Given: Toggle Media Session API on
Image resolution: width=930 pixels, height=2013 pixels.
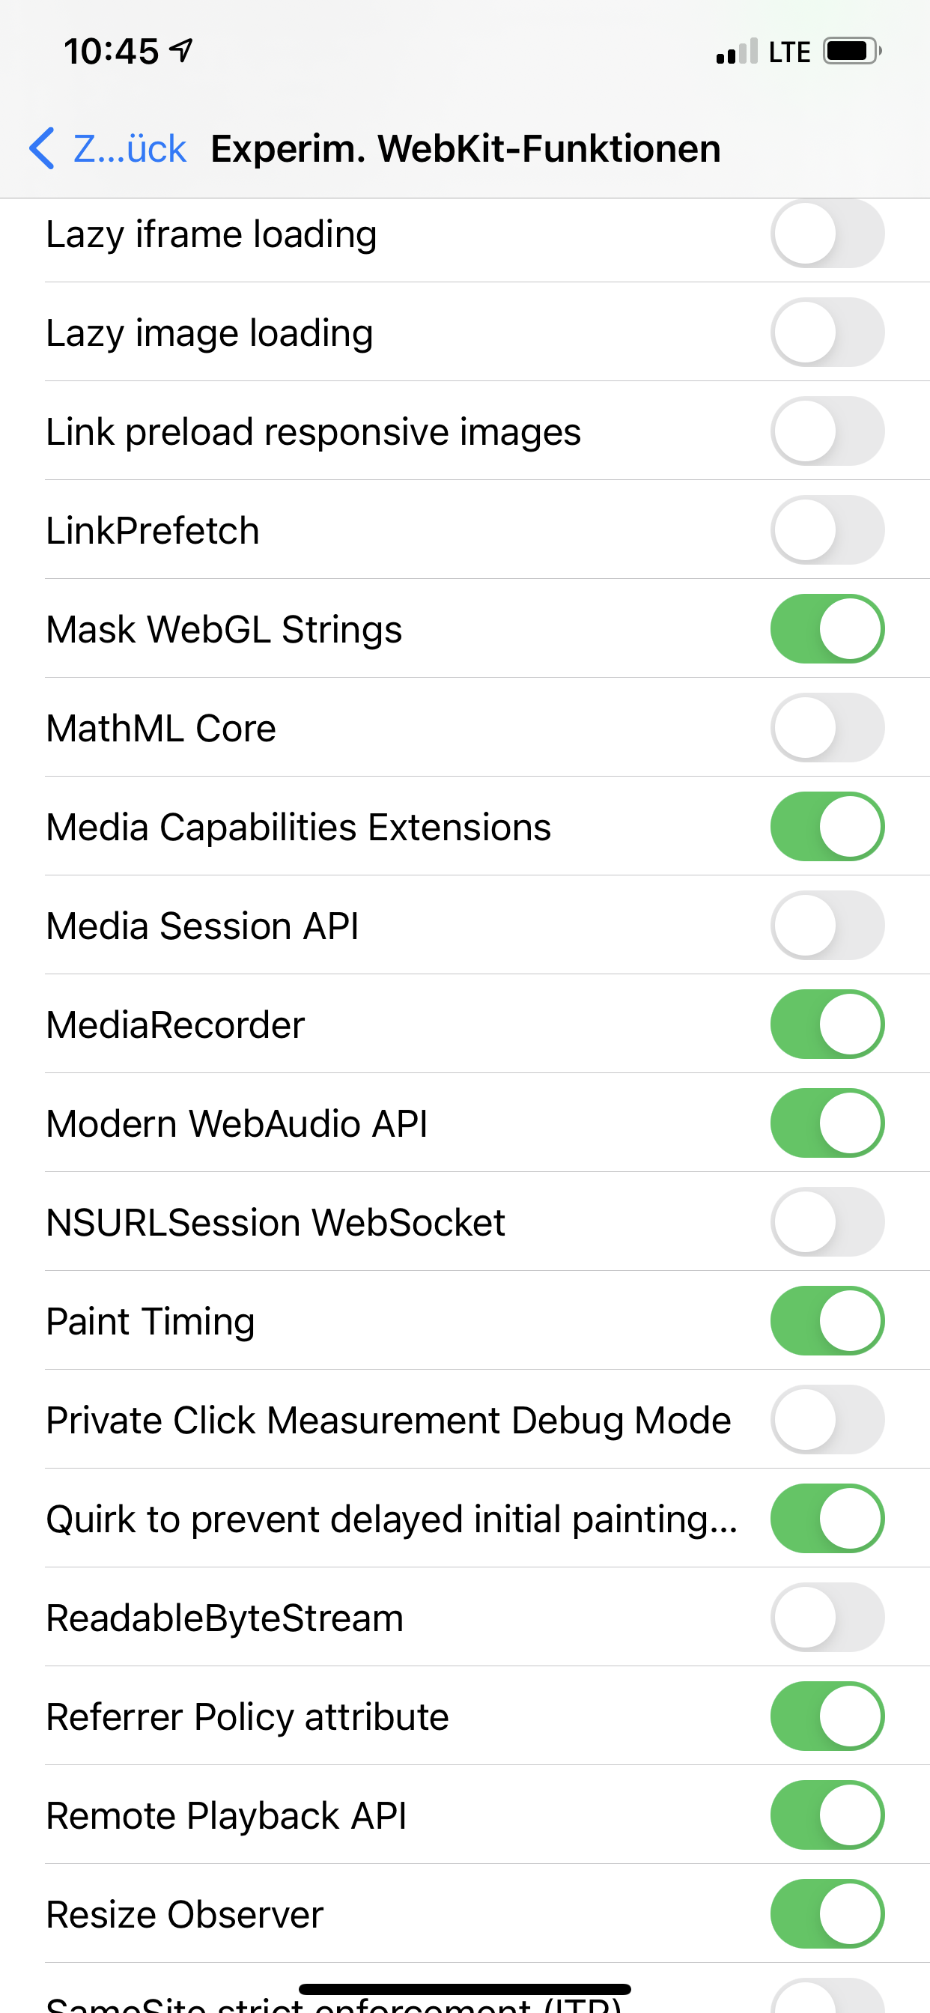Looking at the screenshot, I should coord(827,925).
